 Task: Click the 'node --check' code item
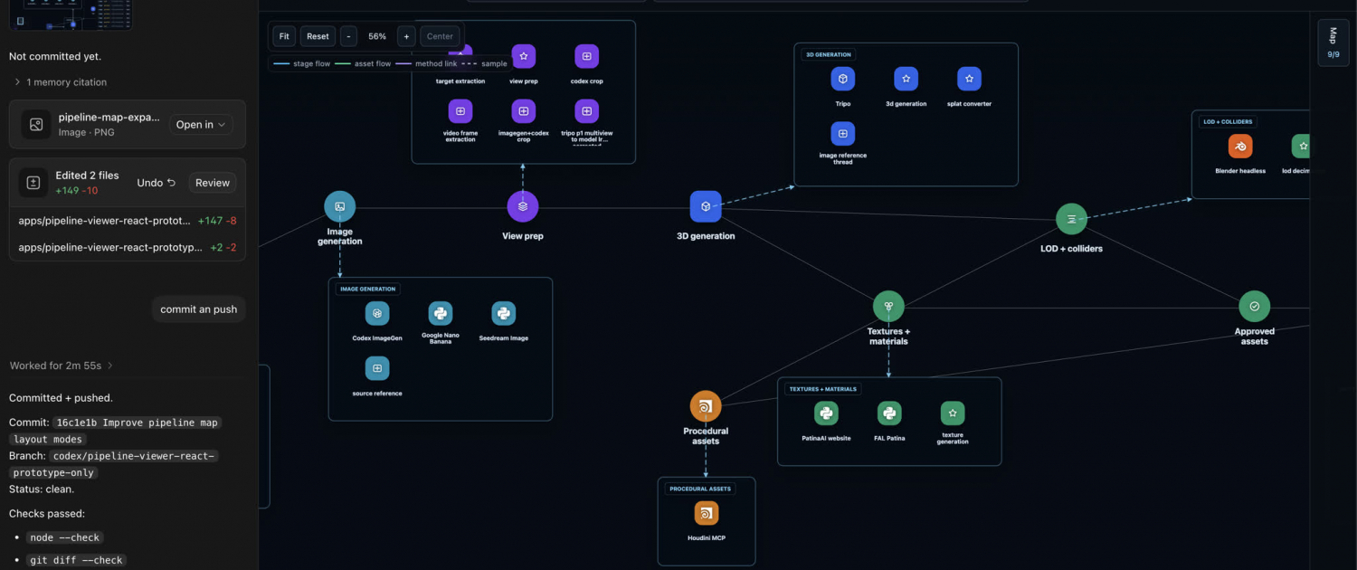point(64,537)
